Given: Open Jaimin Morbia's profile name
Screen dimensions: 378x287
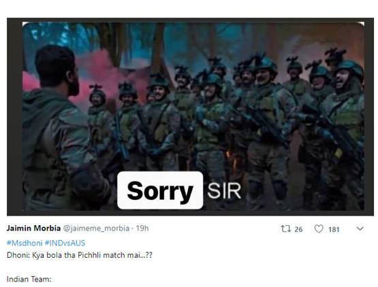Looking at the screenshot, I should [x=33, y=228].
